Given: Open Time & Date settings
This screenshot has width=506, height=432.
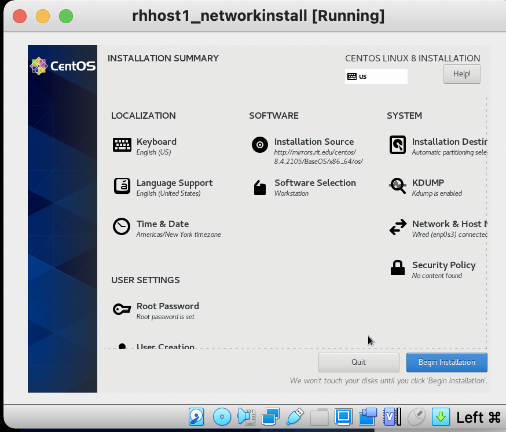Looking at the screenshot, I should click(167, 228).
